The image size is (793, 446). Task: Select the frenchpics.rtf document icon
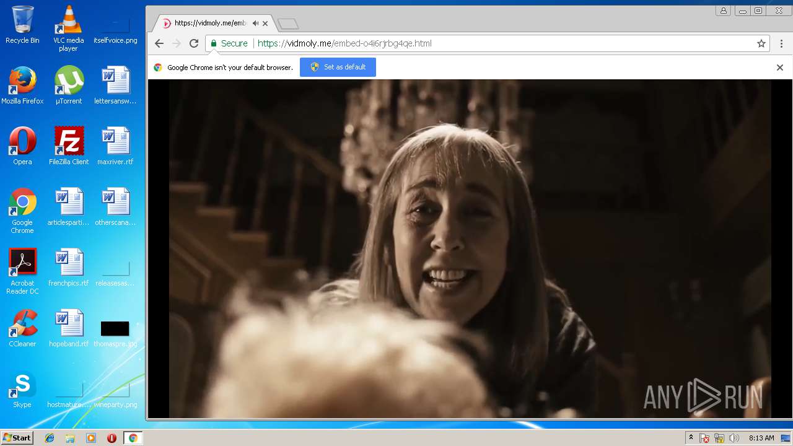[x=68, y=268]
